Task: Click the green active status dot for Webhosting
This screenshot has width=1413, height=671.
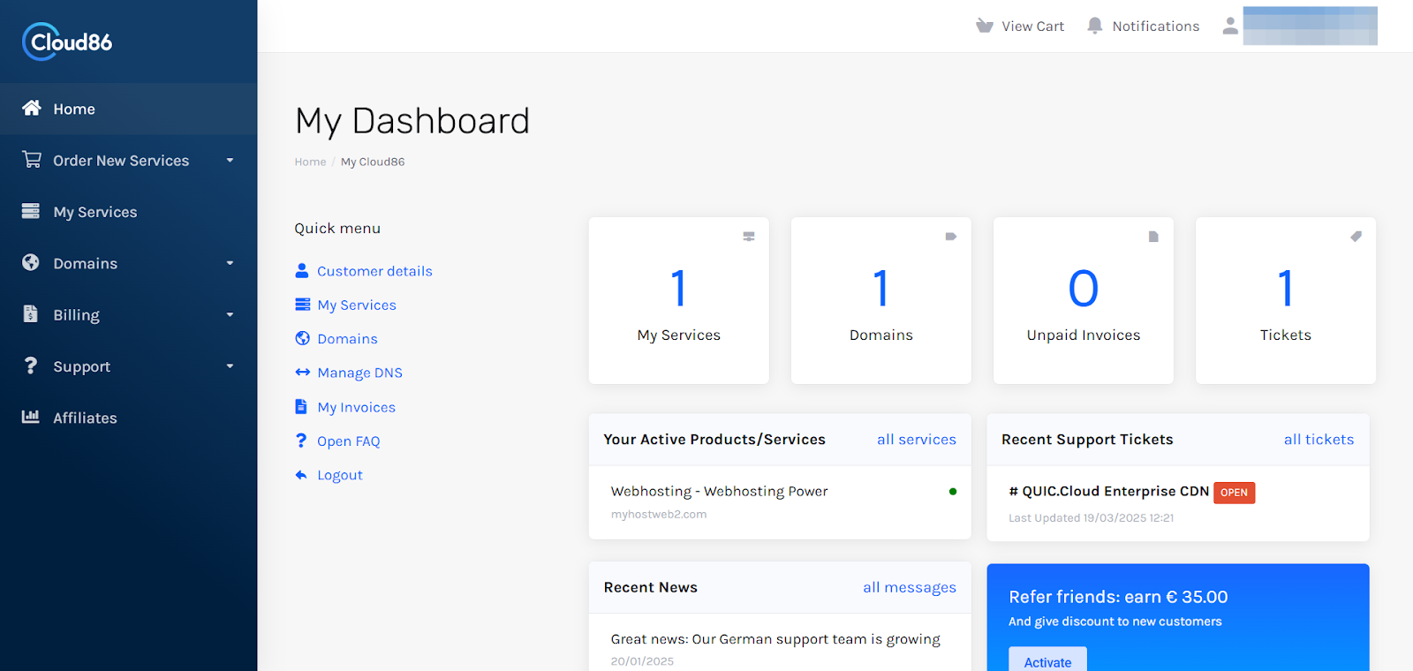Action: pos(953,492)
